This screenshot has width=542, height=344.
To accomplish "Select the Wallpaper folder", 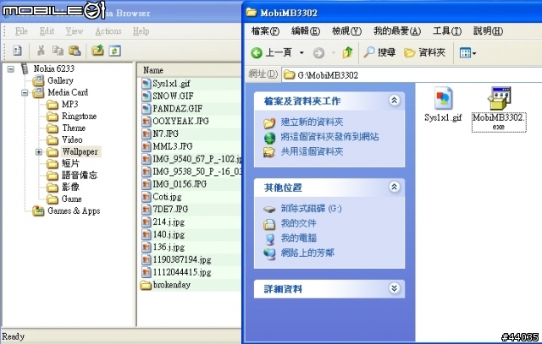I will 80,151.
